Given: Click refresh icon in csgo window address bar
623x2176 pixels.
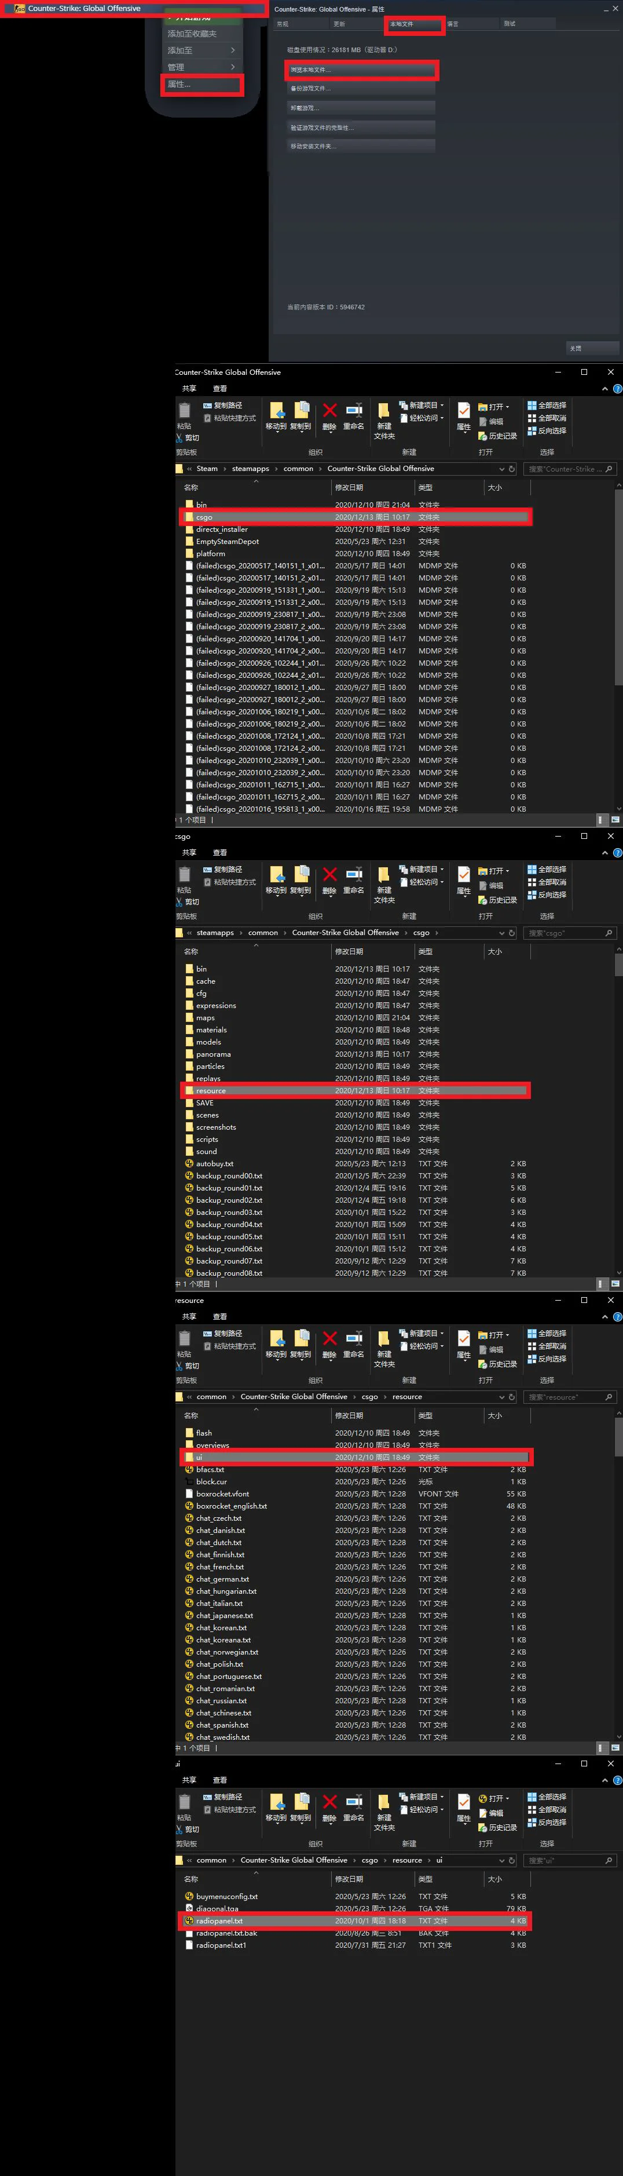Looking at the screenshot, I should [512, 933].
